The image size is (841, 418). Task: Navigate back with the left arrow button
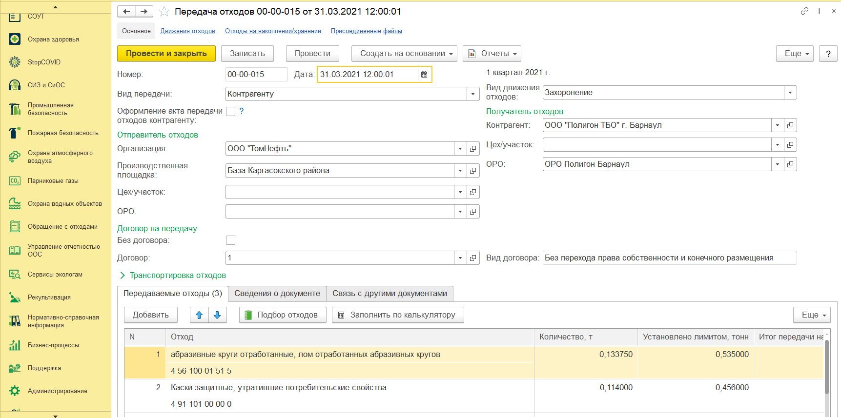(x=126, y=12)
